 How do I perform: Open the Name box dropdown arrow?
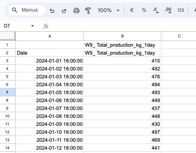point(33,26)
